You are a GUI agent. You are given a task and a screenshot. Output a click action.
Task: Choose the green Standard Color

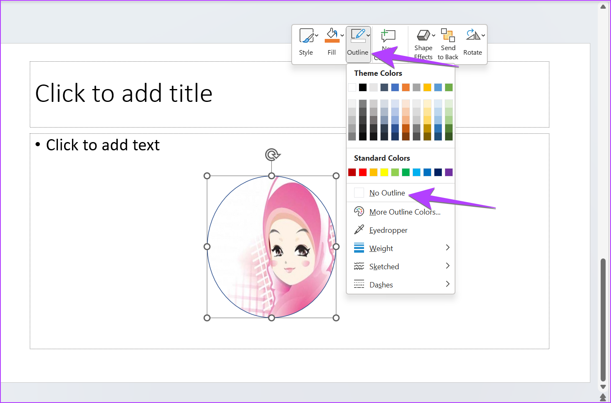click(405, 172)
